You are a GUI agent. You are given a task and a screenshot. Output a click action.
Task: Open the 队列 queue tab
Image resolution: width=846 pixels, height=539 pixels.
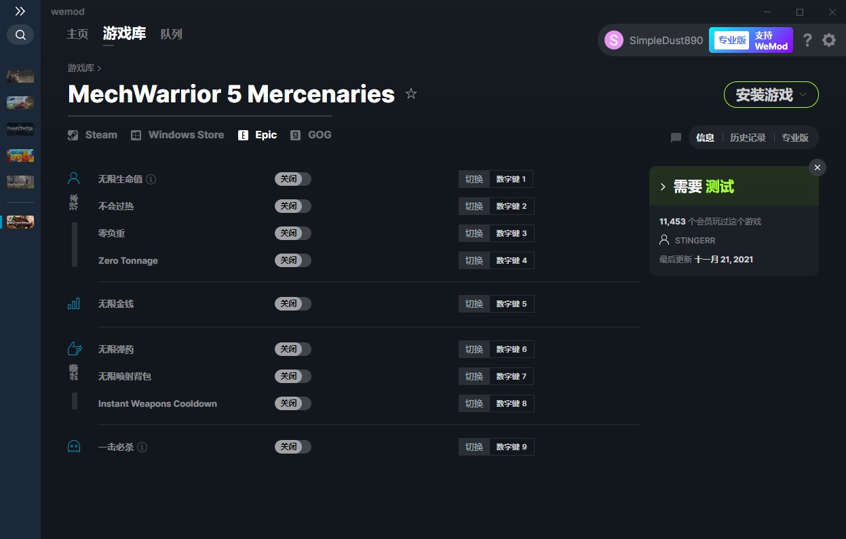point(172,34)
